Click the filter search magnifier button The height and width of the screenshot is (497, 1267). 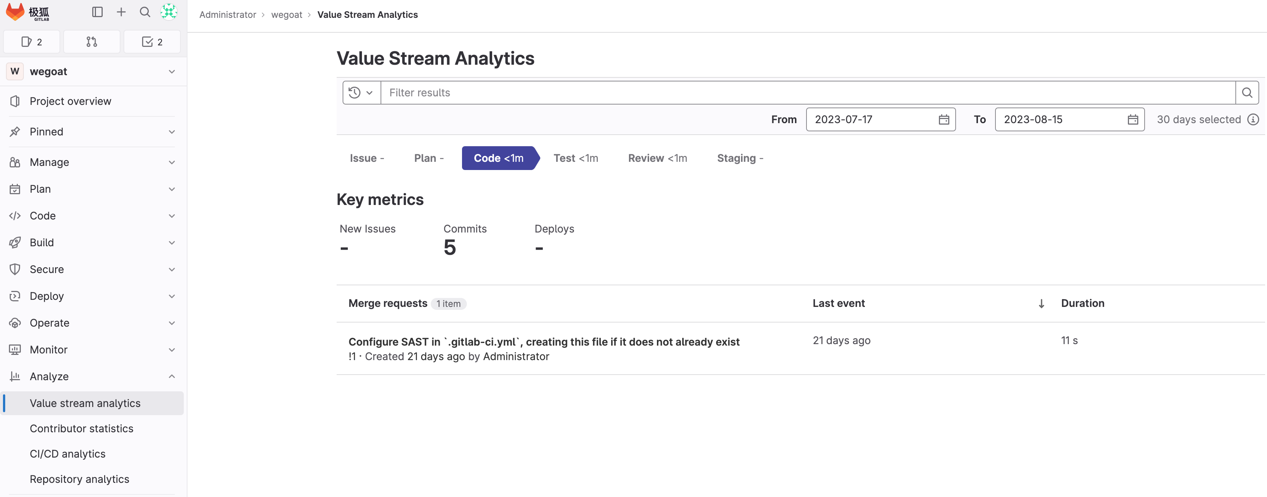(1247, 93)
